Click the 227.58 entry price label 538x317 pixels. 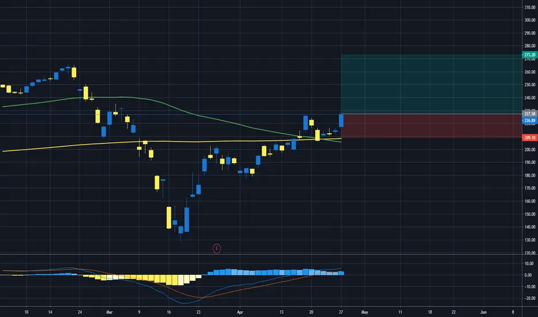(530, 114)
